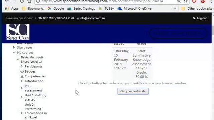Expand the Pre-assessment node arrow
The height and width of the screenshot is (120, 214).
tap(22, 88)
